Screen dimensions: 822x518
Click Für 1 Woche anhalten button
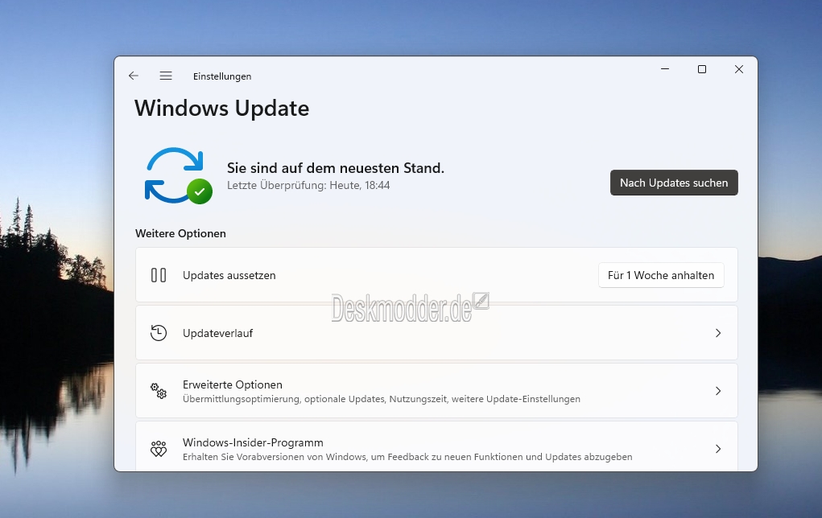pyautogui.click(x=660, y=275)
